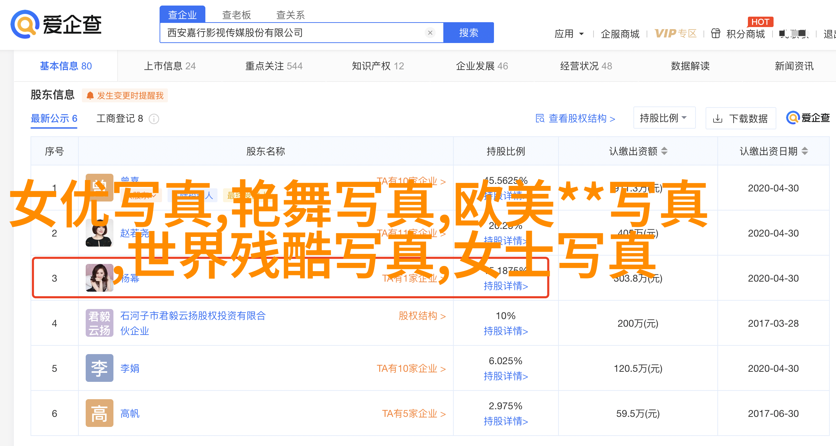Expand the 持股比例 dropdown
The height and width of the screenshot is (446, 836).
tap(664, 118)
